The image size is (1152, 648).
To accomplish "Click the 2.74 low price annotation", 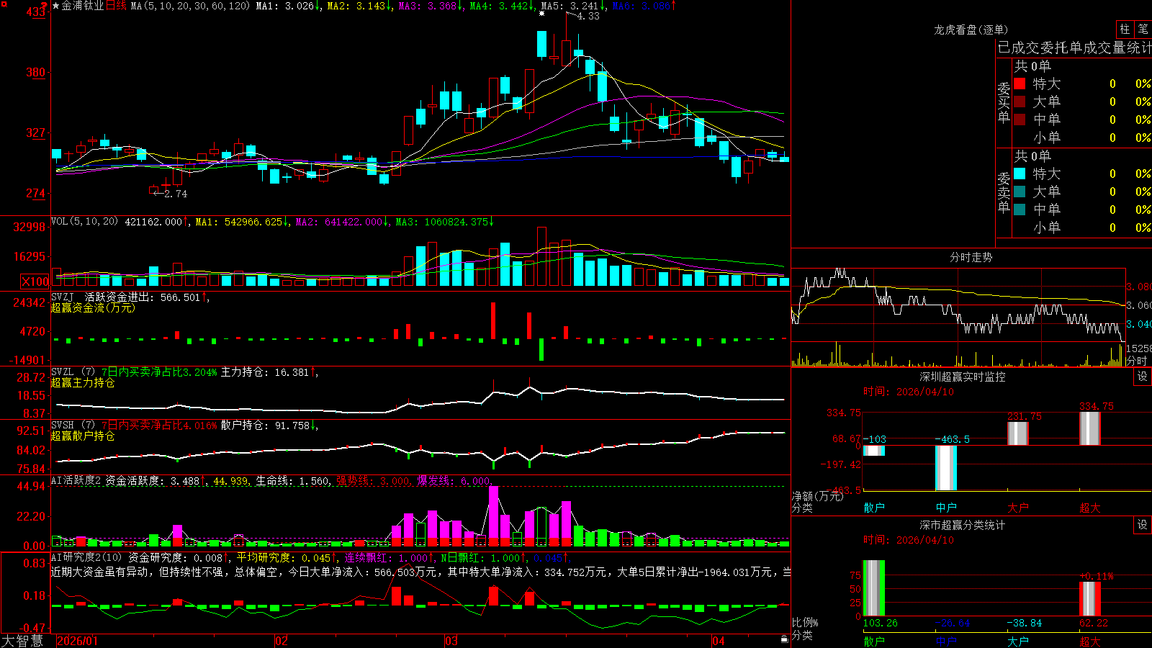I will 176,194.
